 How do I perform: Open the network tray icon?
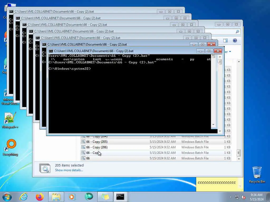pos(237,197)
